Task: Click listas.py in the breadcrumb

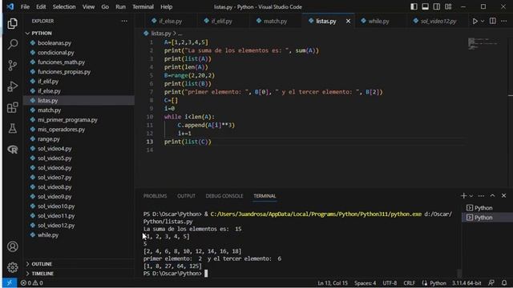Action: [161, 34]
